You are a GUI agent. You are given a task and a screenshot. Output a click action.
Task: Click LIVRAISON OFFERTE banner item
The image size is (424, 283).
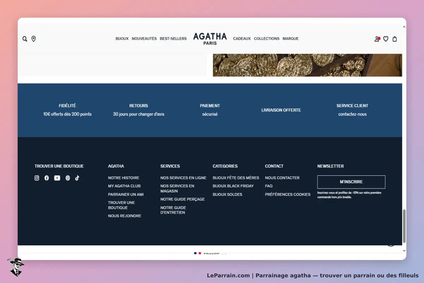tap(281, 110)
